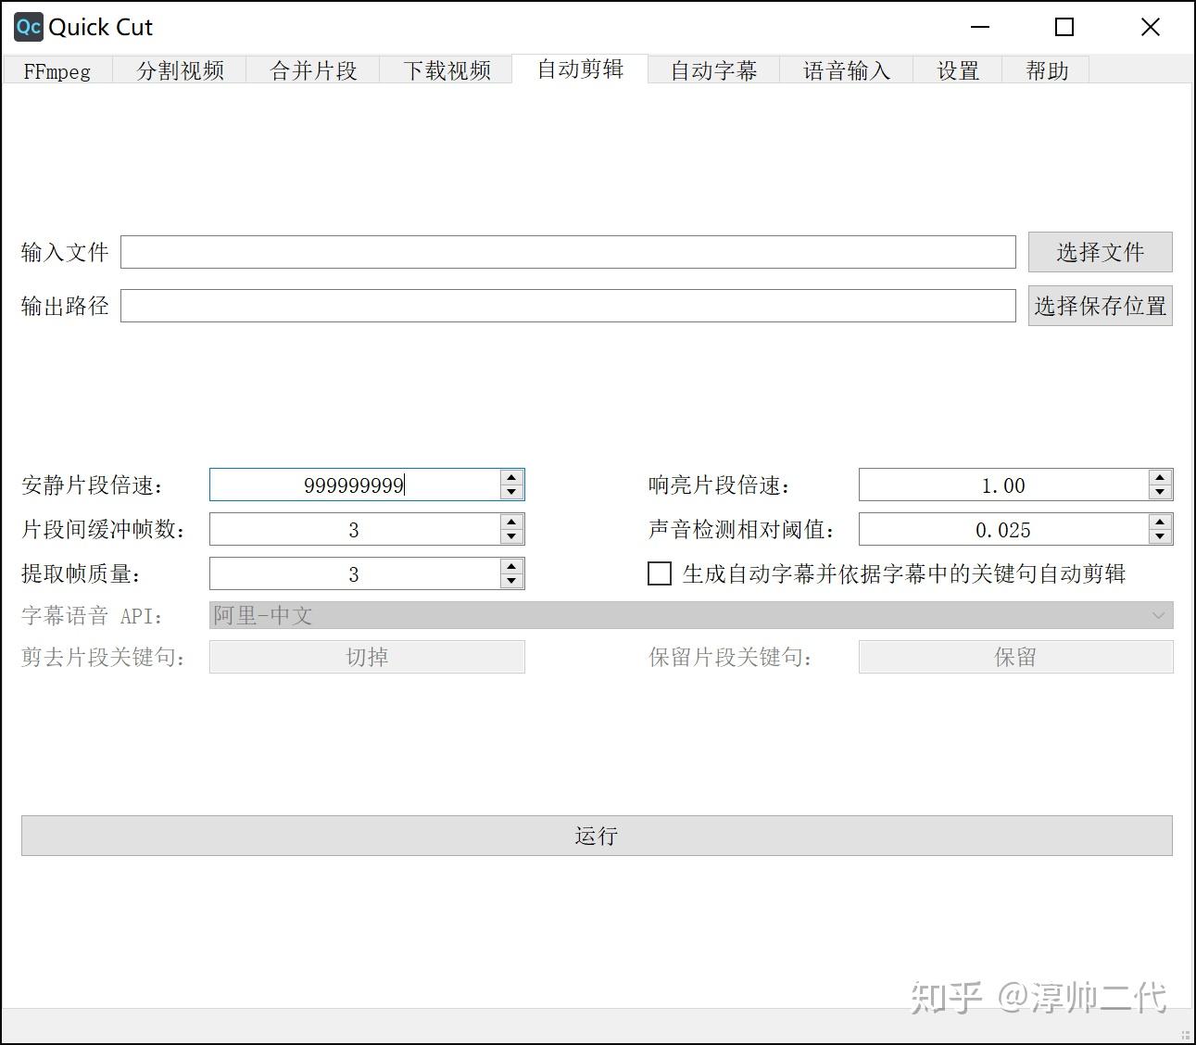Screen dimensions: 1196x1045
Task: Click the 输入文件 text field
Action: tap(568, 251)
